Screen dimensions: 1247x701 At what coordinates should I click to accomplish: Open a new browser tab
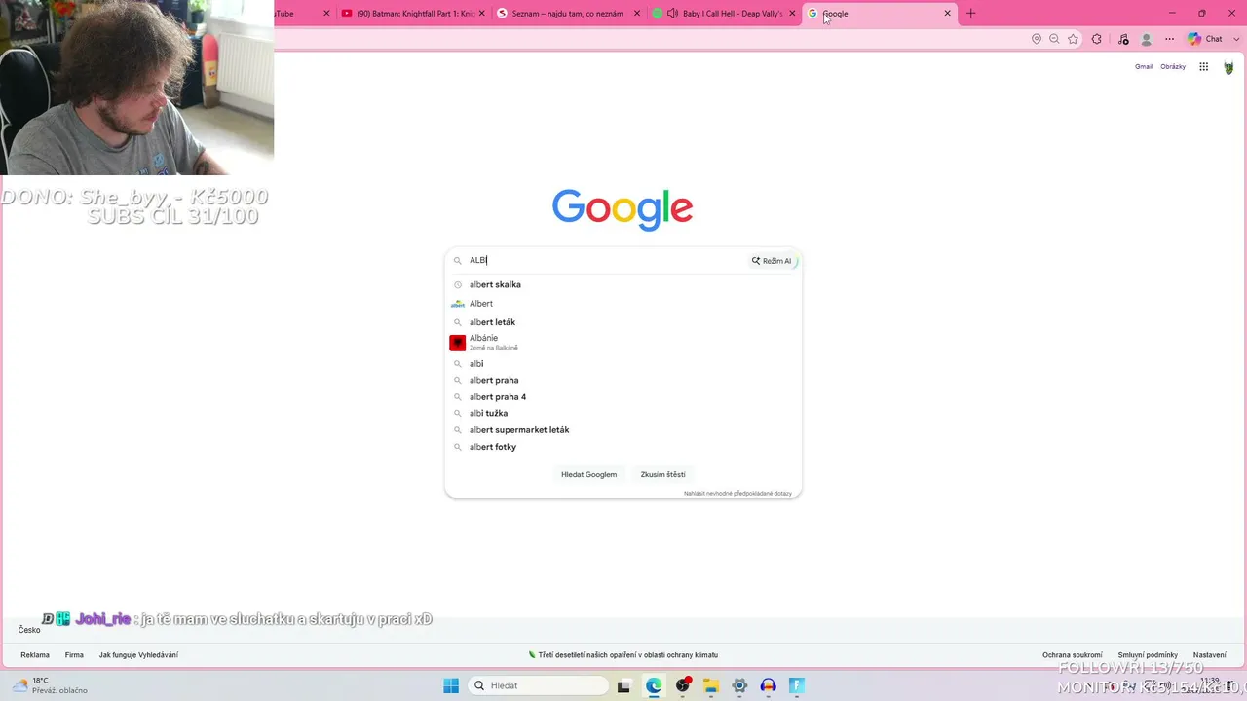[970, 14]
